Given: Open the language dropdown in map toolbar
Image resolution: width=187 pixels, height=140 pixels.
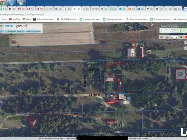Looking at the screenshot, I should pyautogui.click(x=174, y=37).
